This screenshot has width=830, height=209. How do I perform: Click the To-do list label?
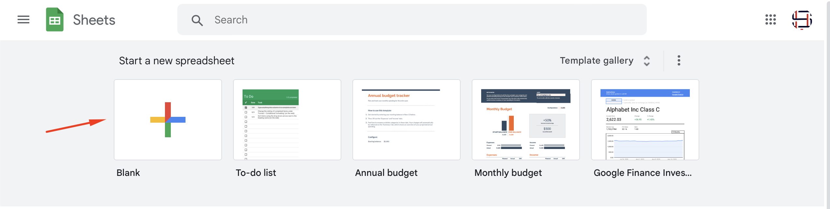click(256, 173)
